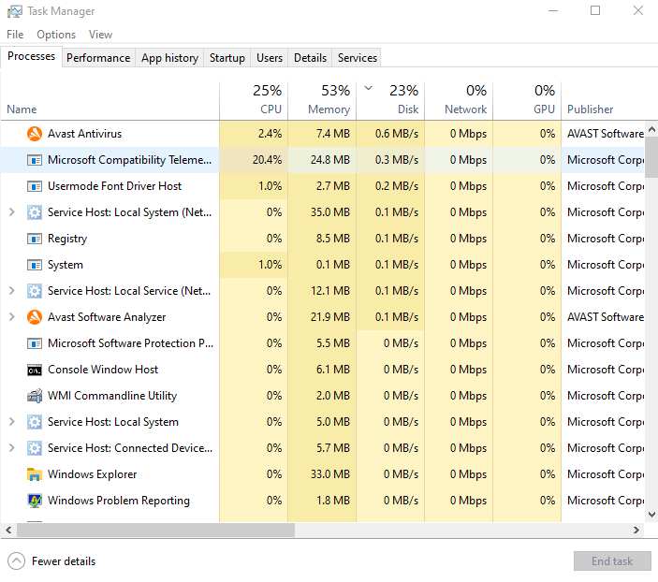
Task: Sort processes by Network column header
Action: tap(459, 101)
